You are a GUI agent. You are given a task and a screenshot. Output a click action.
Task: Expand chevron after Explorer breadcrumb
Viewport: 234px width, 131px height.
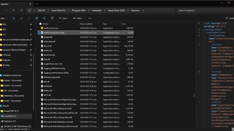(x=143, y=11)
